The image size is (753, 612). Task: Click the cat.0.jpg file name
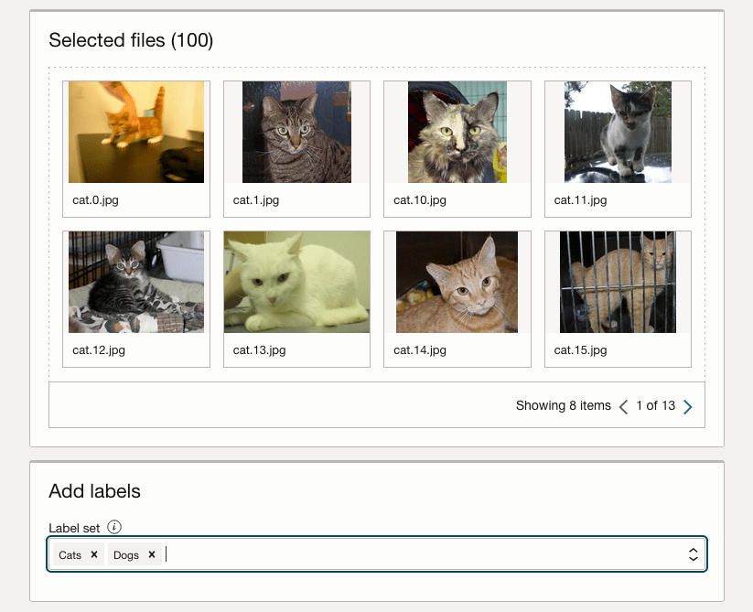click(x=99, y=200)
